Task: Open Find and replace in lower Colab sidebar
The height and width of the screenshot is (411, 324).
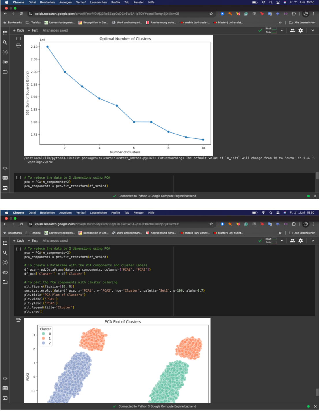Action: (x=5, y=253)
